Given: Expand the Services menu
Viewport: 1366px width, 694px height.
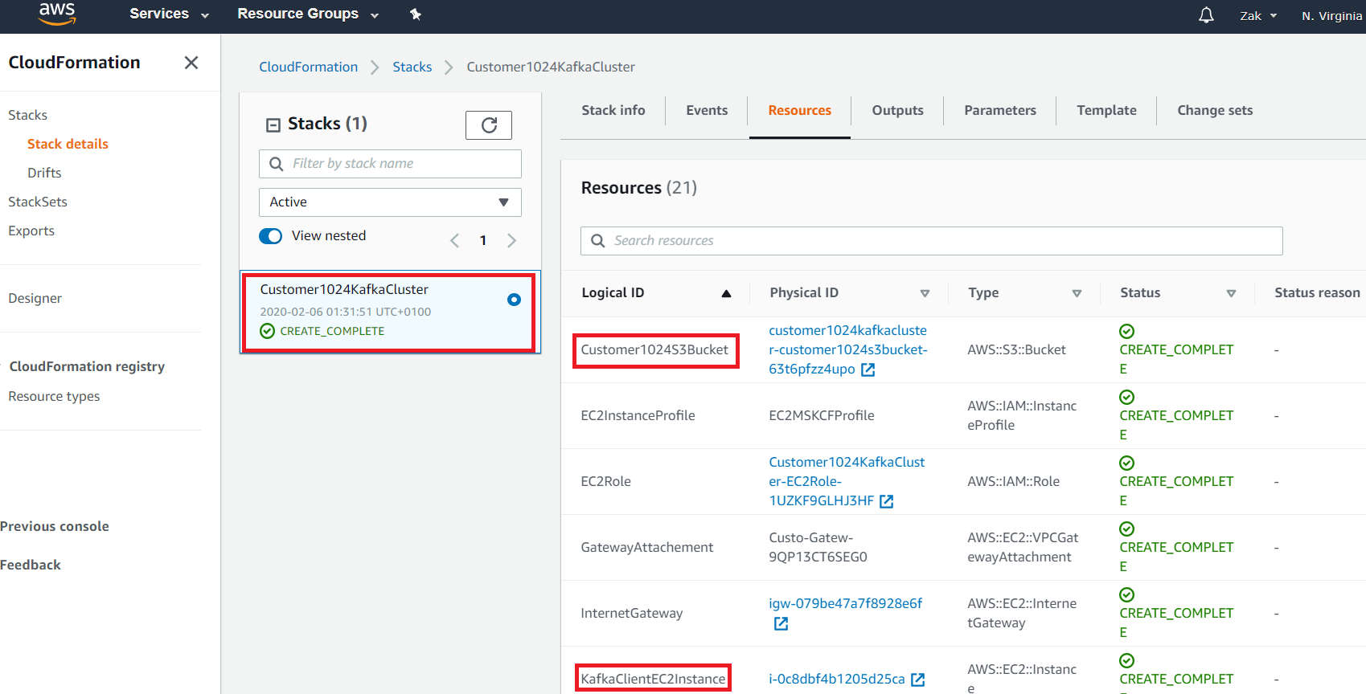Looking at the screenshot, I should pyautogui.click(x=169, y=14).
